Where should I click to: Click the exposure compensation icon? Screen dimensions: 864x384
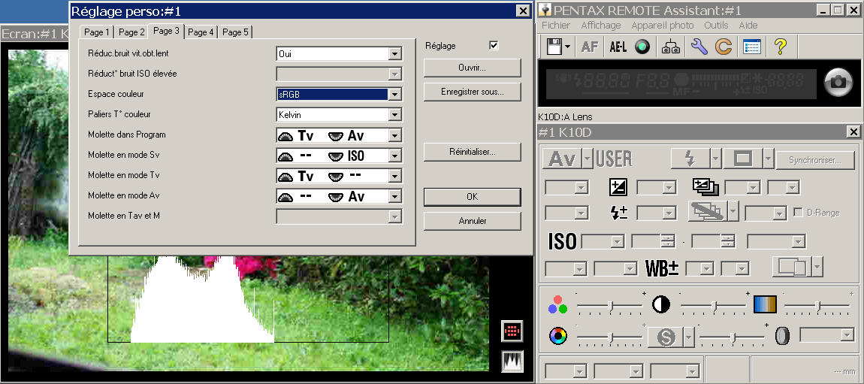(x=618, y=187)
